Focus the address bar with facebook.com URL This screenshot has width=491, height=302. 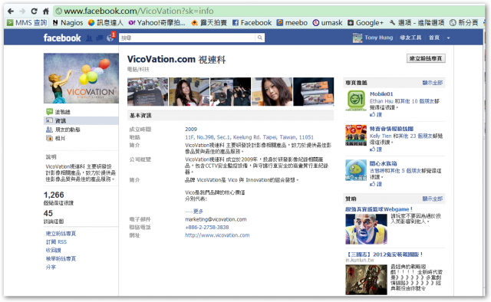(x=269, y=11)
